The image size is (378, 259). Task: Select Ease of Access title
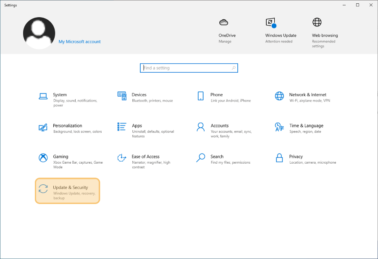(146, 157)
